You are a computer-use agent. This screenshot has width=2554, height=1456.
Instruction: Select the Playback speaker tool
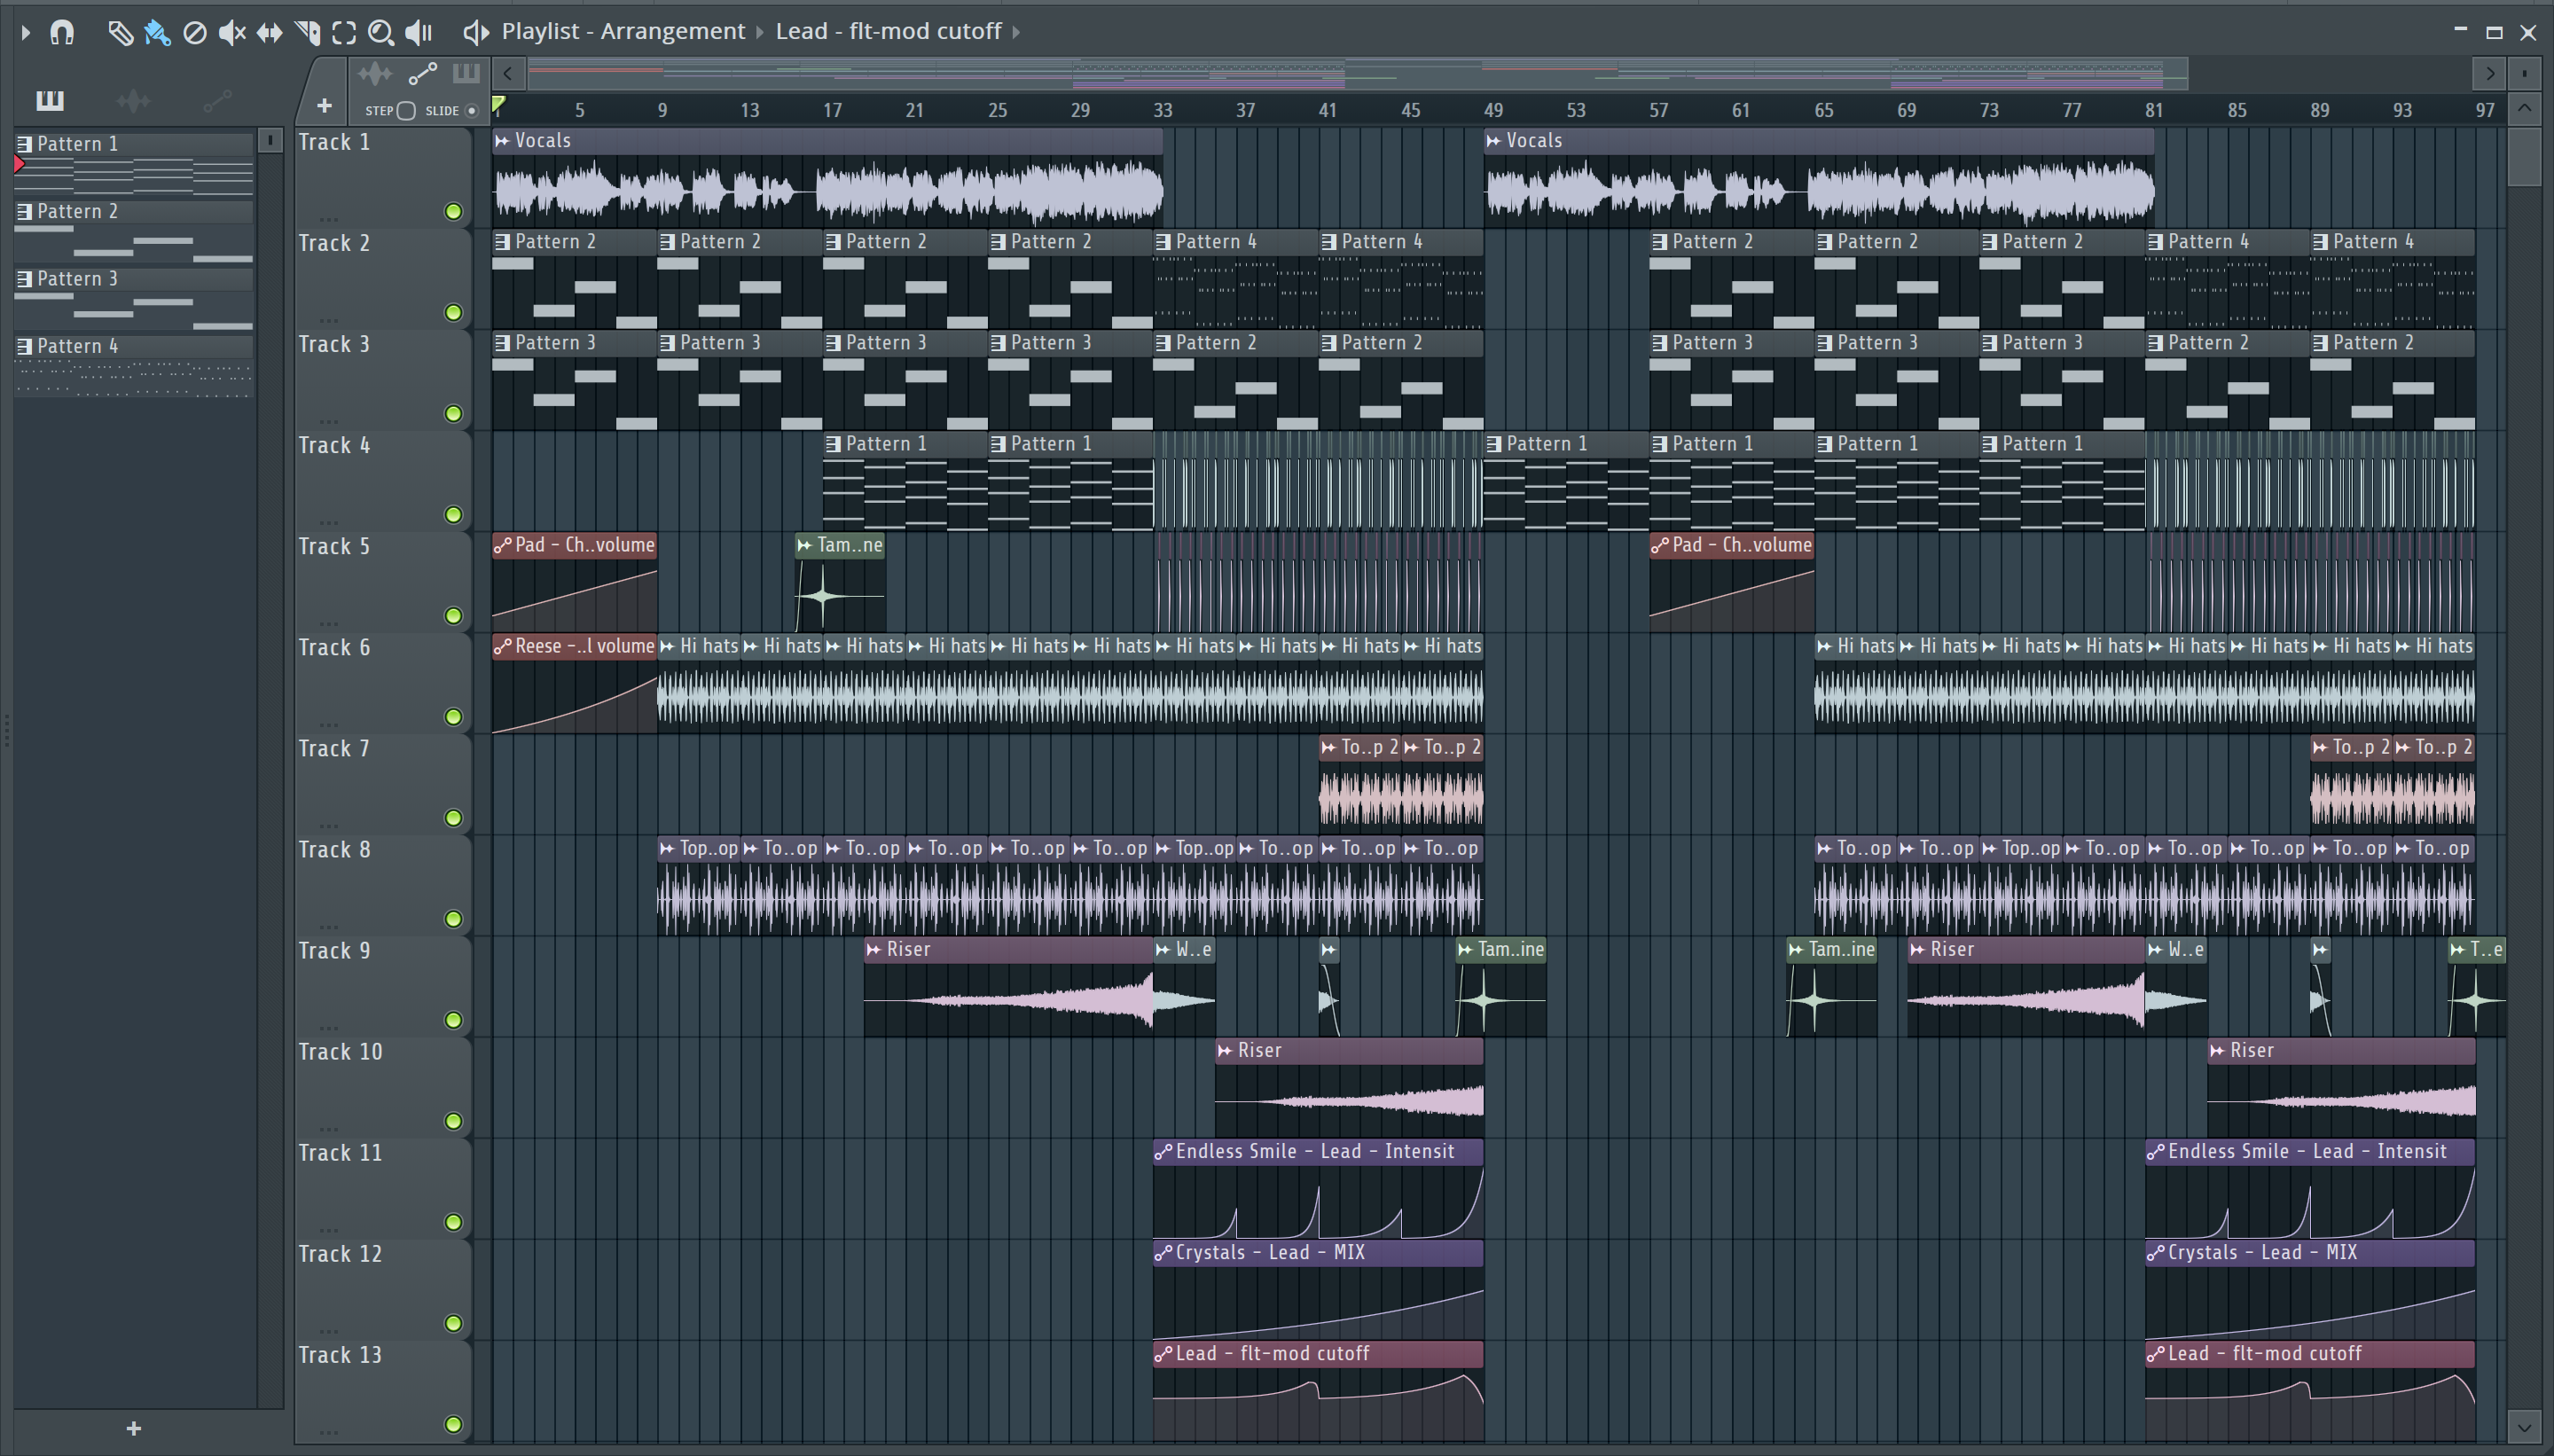coord(418,32)
